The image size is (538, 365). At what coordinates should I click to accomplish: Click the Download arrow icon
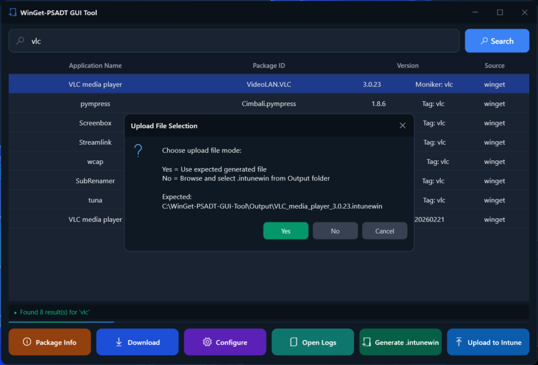tap(119, 342)
